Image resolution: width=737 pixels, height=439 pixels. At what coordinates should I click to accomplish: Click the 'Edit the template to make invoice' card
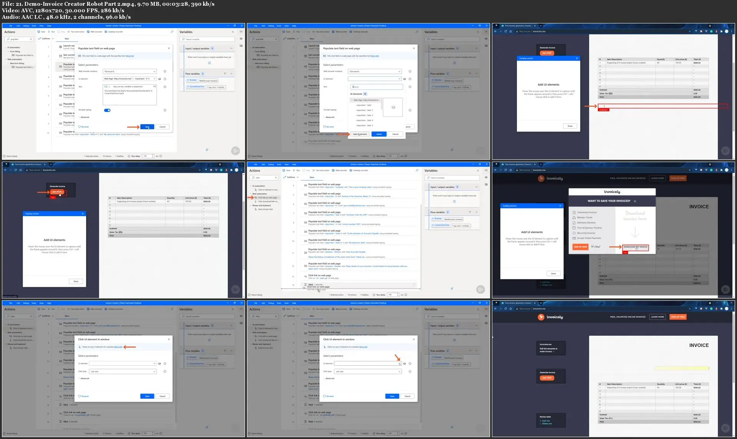(551, 348)
